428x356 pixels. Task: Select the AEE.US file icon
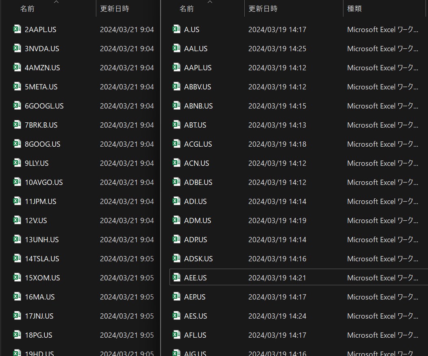click(x=176, y=278)
